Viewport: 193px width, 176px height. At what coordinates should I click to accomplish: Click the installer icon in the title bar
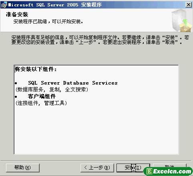[x=4, y=5]
